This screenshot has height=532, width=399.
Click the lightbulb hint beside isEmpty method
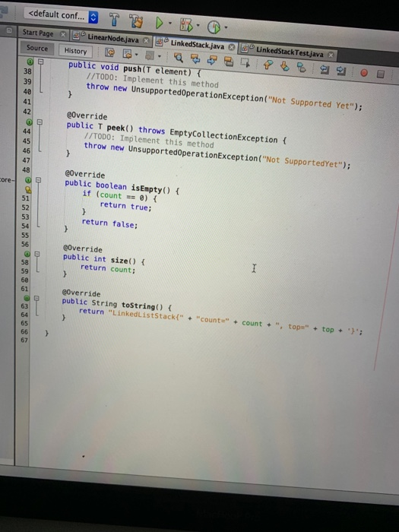coord(29,190)
